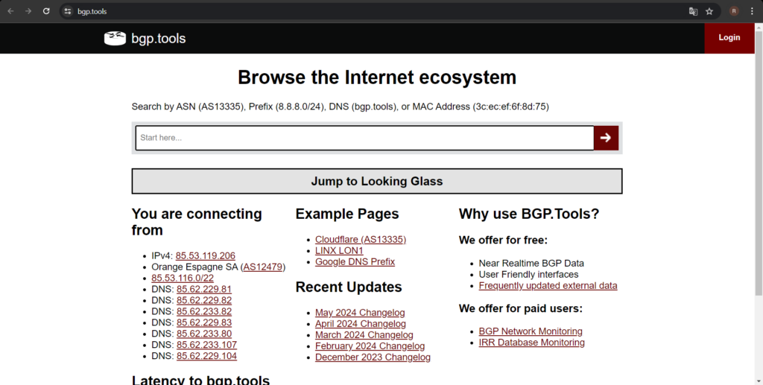The height and width of the screenshot is (385, 763).
Task: Click the bgp.tools router logo
Action: [x=115, y=39]
